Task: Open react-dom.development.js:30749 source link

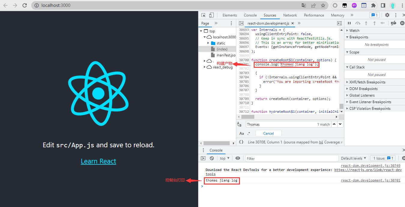Action: pyautogui.click(x=370, y=166)
